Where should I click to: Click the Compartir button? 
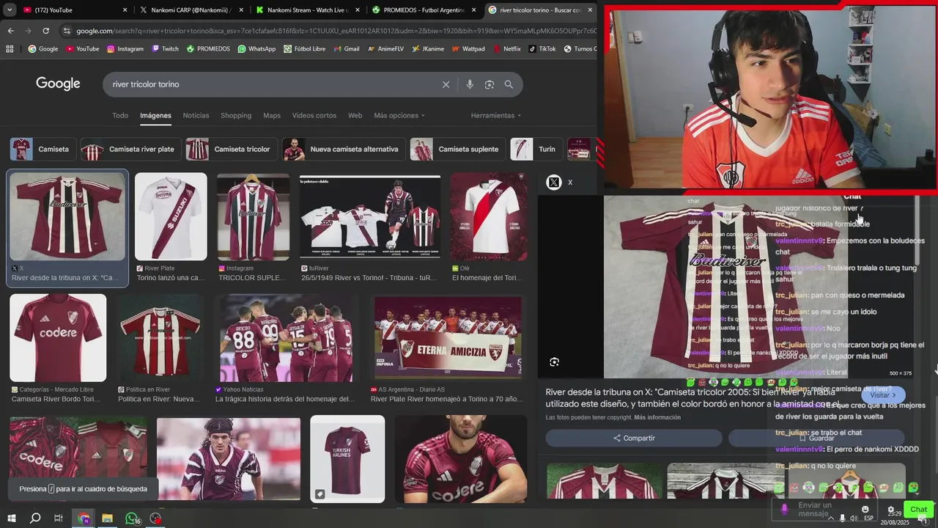point(634,438)
